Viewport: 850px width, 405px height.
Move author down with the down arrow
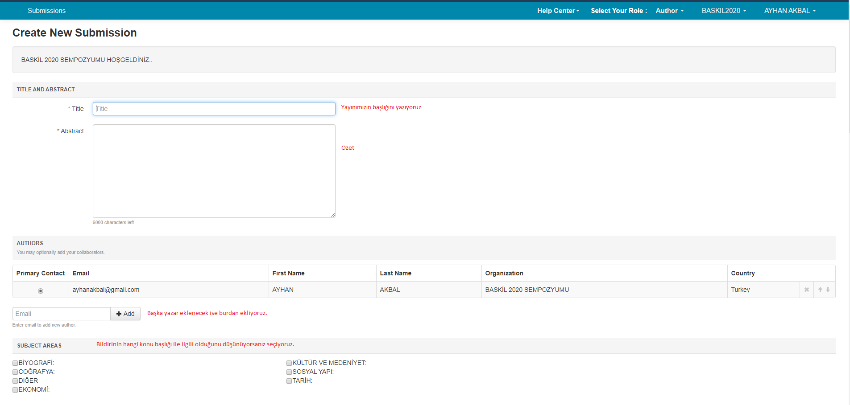pos(828,290)
